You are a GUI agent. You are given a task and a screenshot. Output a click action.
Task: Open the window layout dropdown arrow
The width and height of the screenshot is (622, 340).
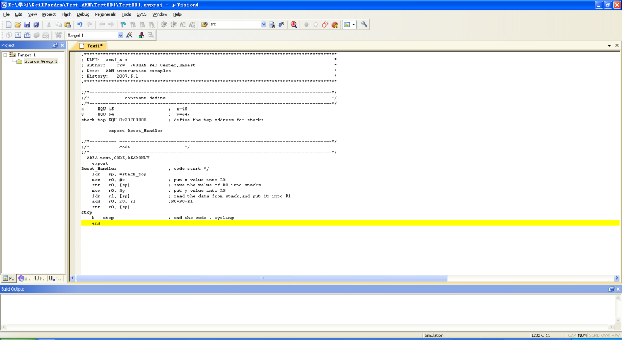(353, 24)
